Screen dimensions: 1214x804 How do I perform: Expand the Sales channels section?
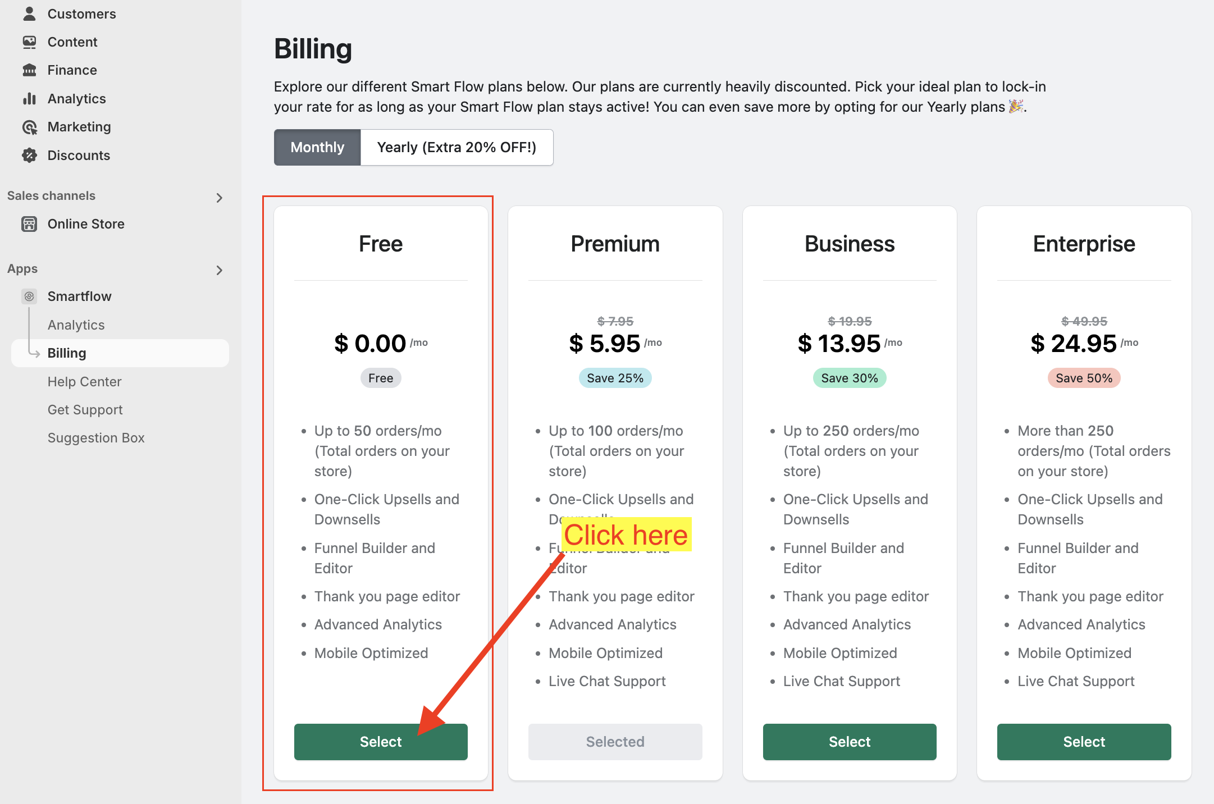point(219,197)
